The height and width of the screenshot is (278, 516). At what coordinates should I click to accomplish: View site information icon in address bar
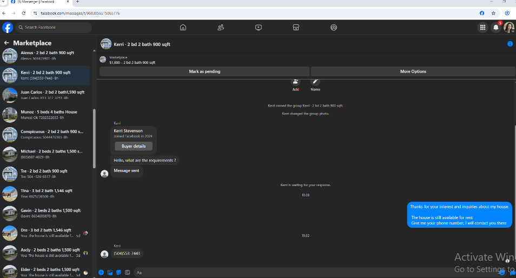point(35,13)
